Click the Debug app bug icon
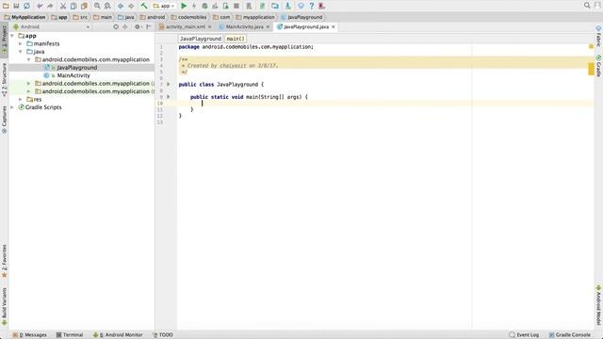 tap(204, 6)
